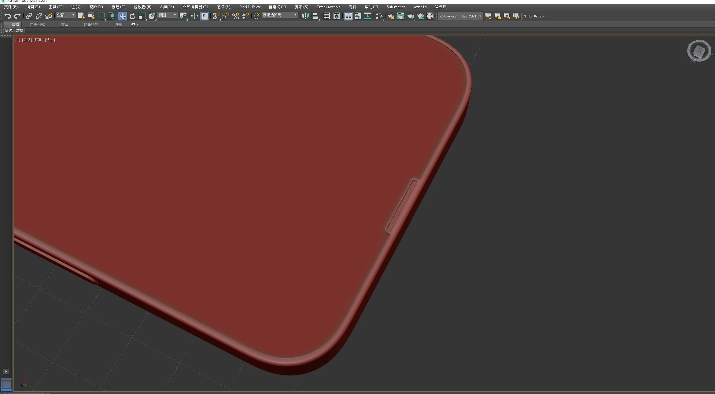The width and height of the screenshot is (715, 394).
Task: Click the Undo arrow icon
Action: [x=8, y=16]
